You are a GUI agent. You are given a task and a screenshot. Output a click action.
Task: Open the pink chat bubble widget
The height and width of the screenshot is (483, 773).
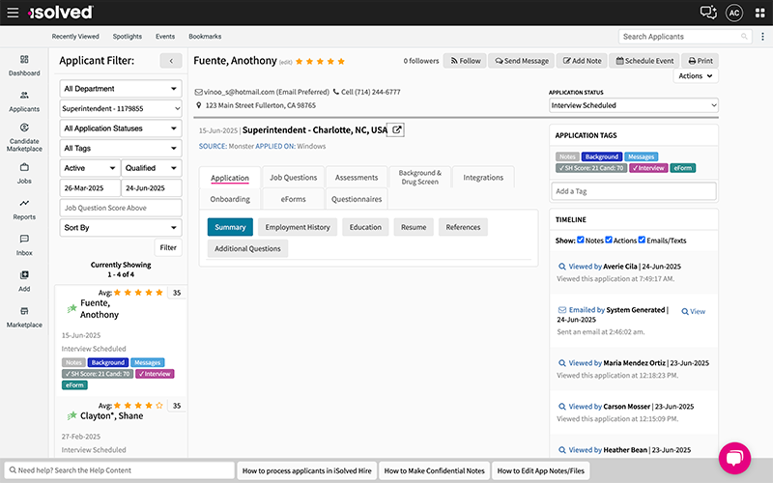[x=734, y=456]
